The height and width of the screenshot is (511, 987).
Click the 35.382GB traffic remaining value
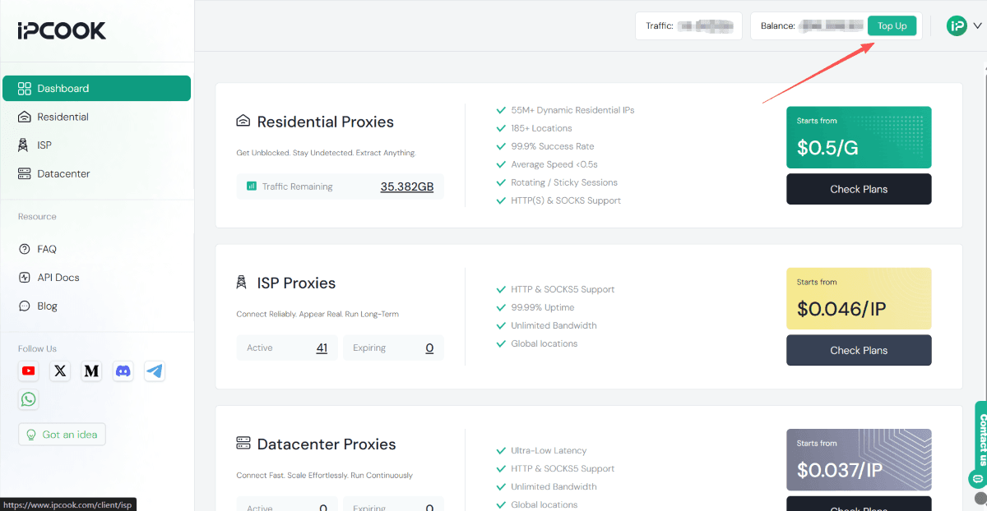tap(406, 186)
